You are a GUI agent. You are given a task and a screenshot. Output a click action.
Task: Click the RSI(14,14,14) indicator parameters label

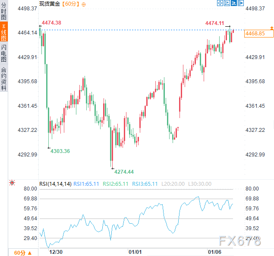[x=55, y=184]
